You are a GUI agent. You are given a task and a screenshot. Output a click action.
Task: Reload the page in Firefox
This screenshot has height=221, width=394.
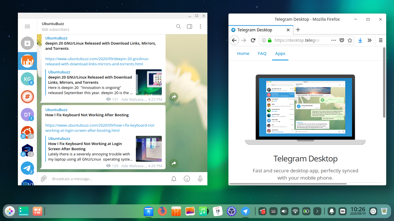tap(253, 40)
